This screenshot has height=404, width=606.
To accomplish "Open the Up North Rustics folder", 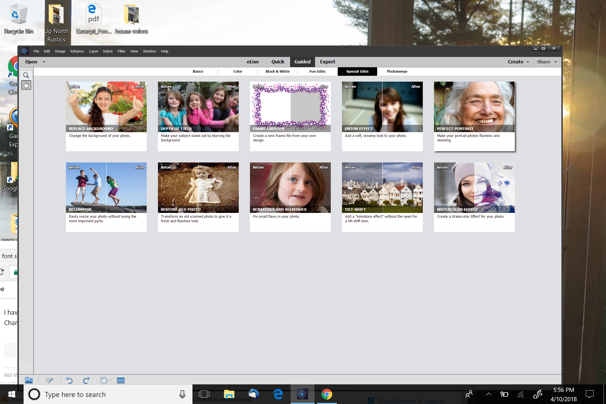I will 56,23.
